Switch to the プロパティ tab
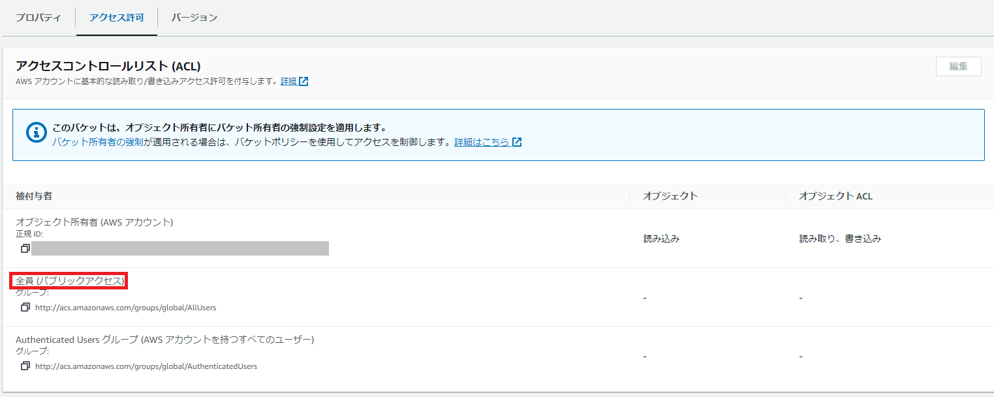Screen dimensions: 994x397 pyautogui.click(x=38, y=18)
